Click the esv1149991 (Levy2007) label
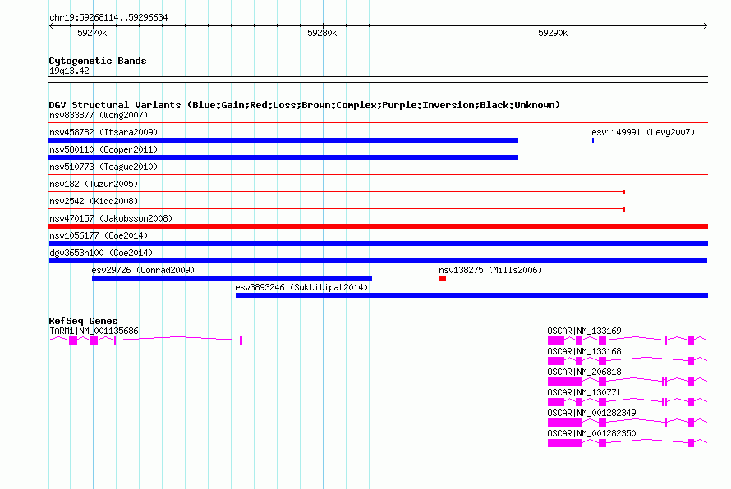 643,132
